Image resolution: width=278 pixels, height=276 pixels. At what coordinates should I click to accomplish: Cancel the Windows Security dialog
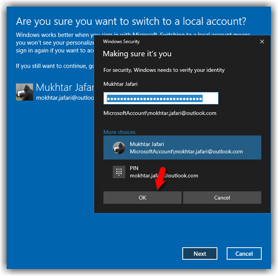(222, 198)
